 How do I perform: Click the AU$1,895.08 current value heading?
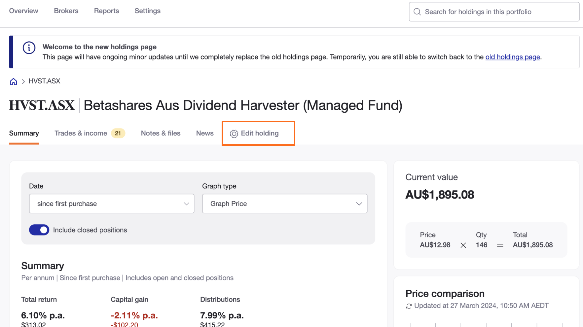(440, 195)
